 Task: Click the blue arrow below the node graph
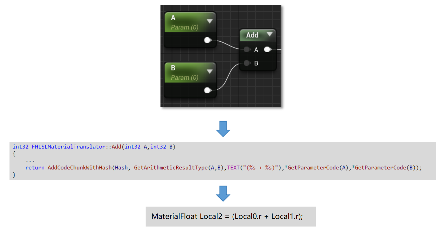223,128
